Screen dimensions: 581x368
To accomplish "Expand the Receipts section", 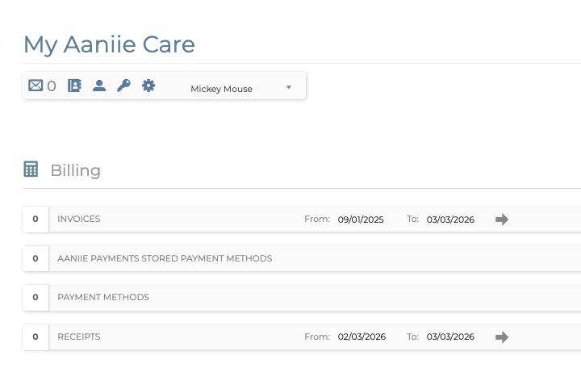I will 79,337.
